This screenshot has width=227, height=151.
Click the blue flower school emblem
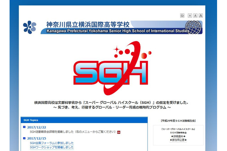tap(29, 27)
